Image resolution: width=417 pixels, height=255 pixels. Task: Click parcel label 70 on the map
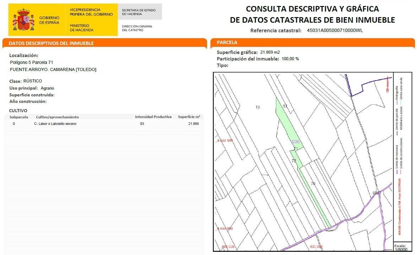pyautogui.click(x=313, y=183)
